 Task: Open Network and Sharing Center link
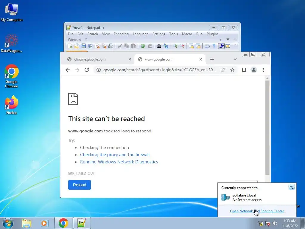[257, 211]
